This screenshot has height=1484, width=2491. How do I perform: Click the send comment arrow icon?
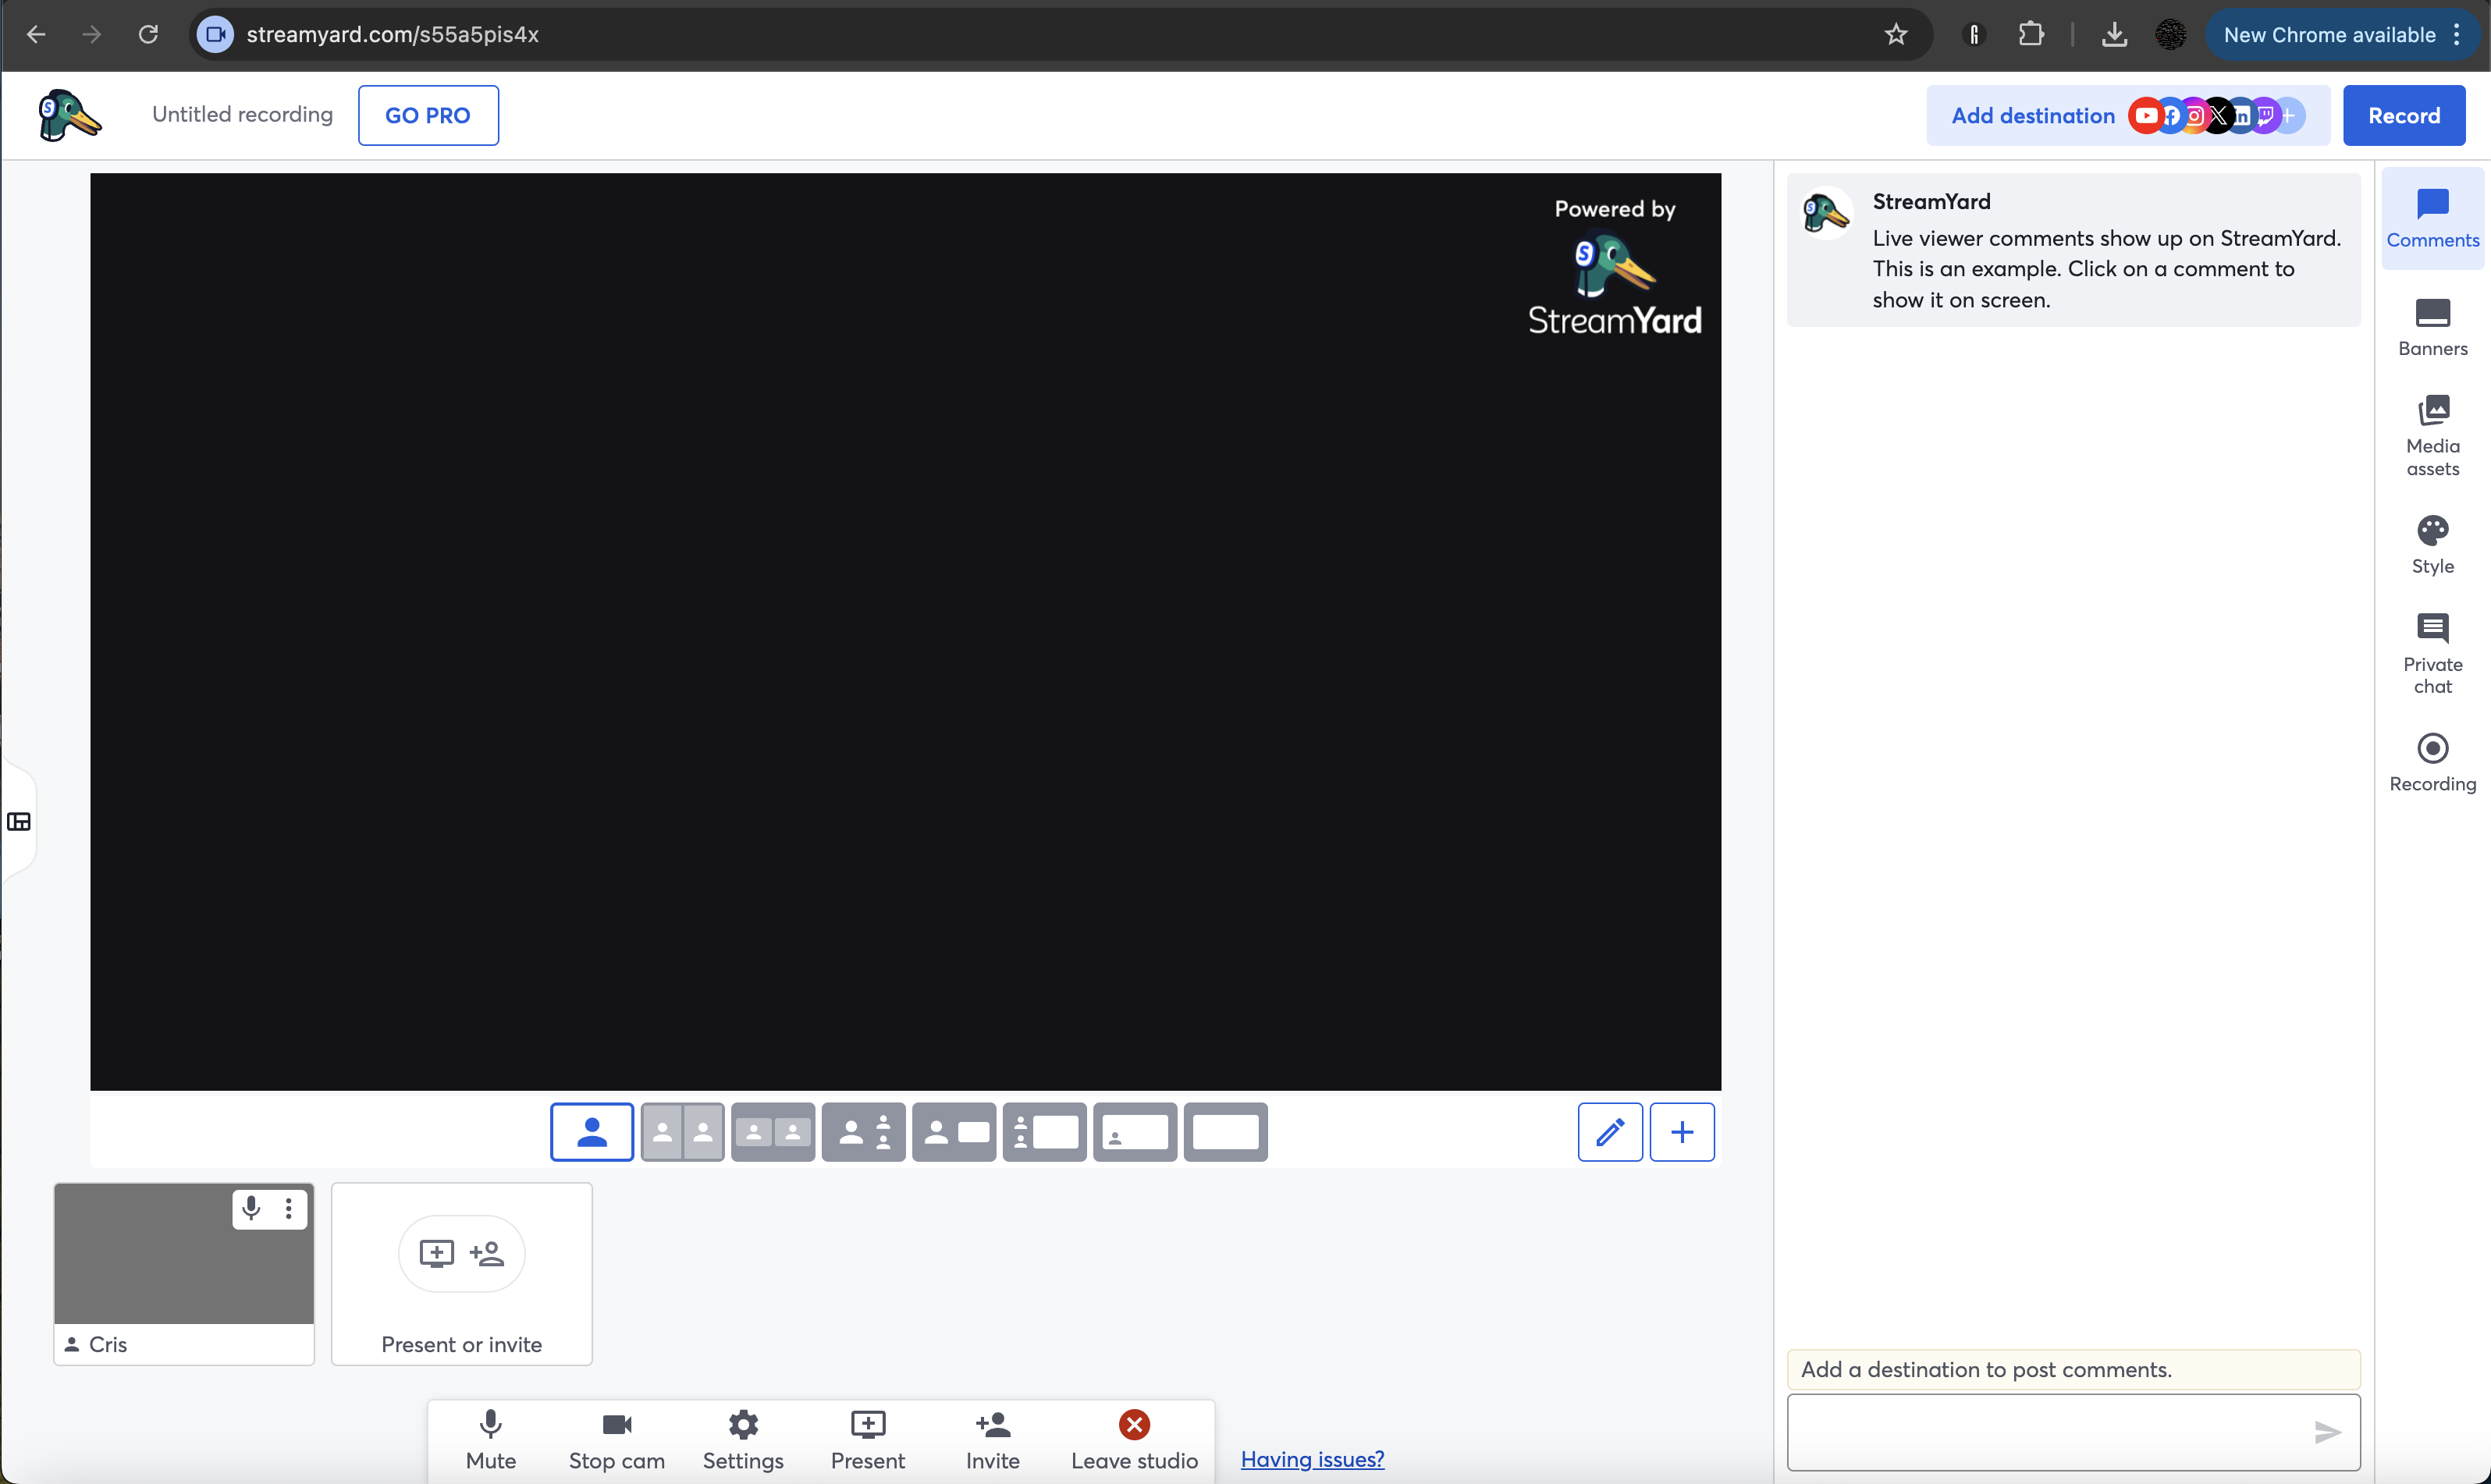point(2327,1432)
